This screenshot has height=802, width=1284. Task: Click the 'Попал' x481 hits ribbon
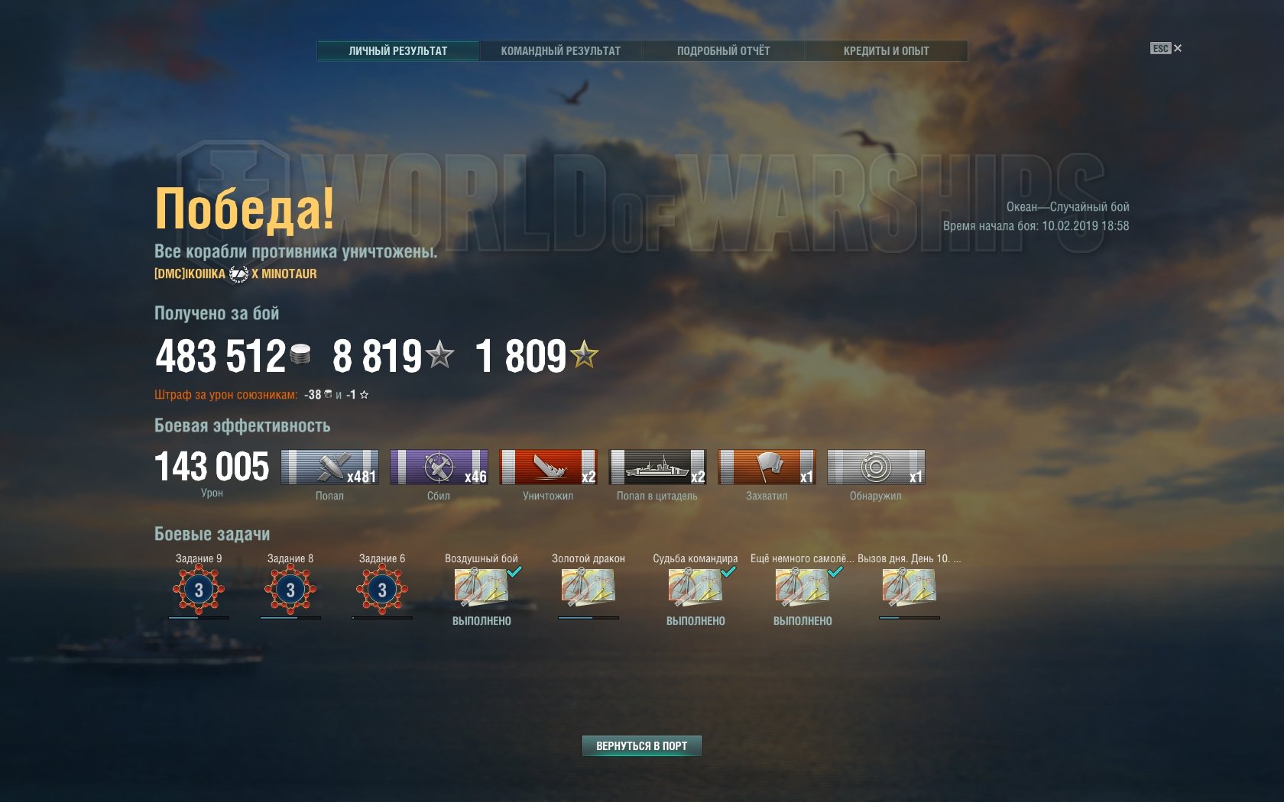tap(329, 467)
